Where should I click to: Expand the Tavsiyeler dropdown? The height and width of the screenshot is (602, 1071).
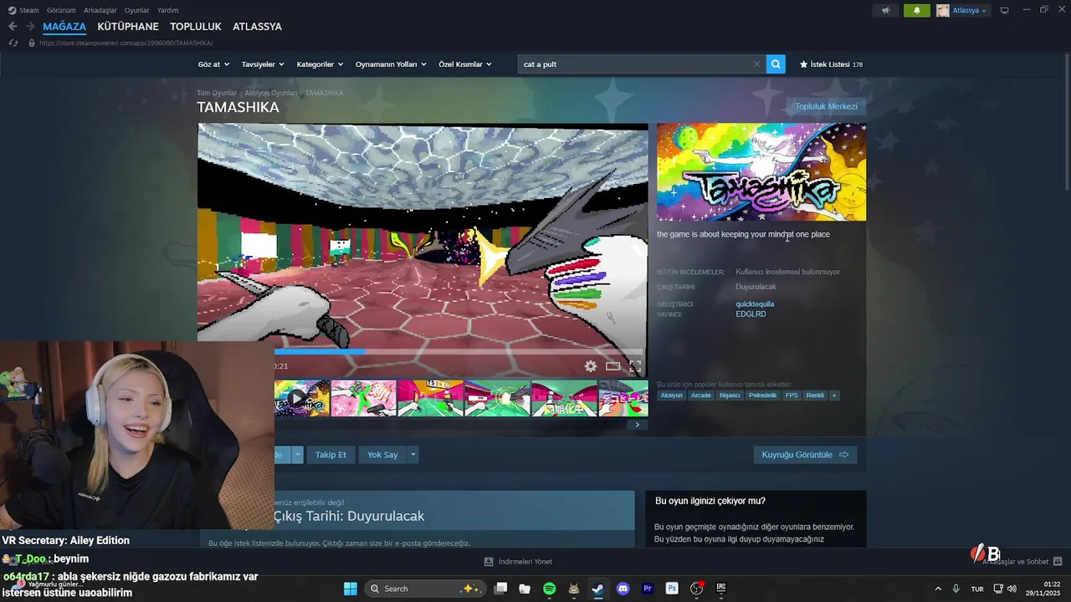click(x=263, y=64)
